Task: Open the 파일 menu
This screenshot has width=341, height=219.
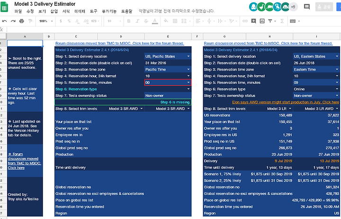Action: tap(18, 11)
